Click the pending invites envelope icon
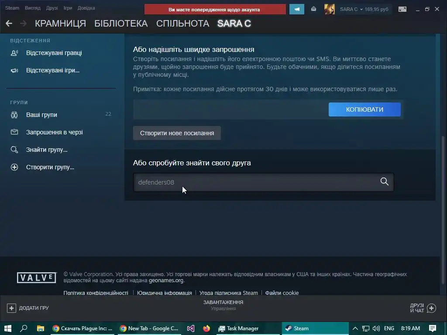 (14, 132)
